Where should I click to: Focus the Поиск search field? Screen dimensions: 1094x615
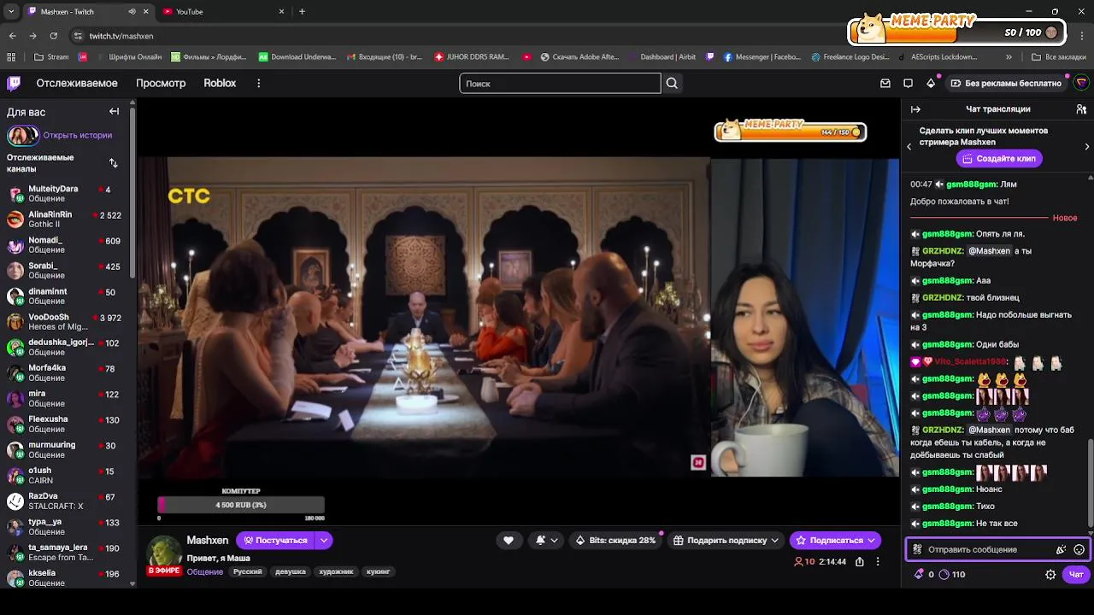coord(560,83)
